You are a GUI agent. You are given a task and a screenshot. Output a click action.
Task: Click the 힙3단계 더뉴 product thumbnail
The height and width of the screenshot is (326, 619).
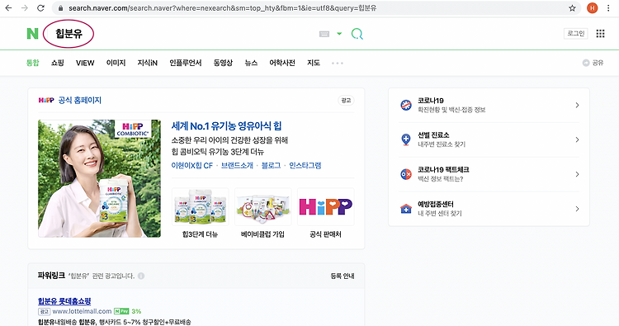click(x=201, y=207)
